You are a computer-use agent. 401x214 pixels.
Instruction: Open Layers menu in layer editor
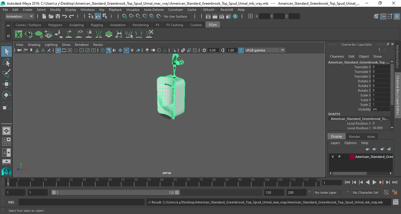(335, 143)
